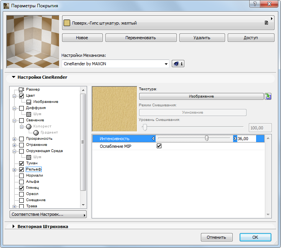Click the Переименовать button
Screen dimensions: 281x248
[141, 38]
